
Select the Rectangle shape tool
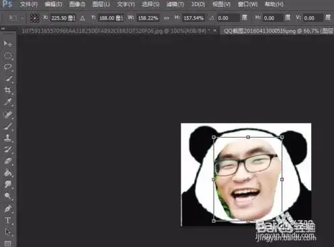(x=8, y=243)
